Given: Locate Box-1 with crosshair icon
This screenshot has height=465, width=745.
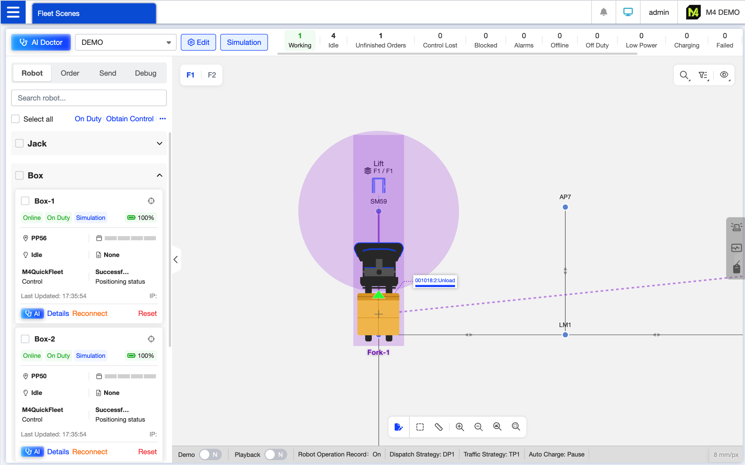Looking at the screenshot, I should (x=151, y=201).
